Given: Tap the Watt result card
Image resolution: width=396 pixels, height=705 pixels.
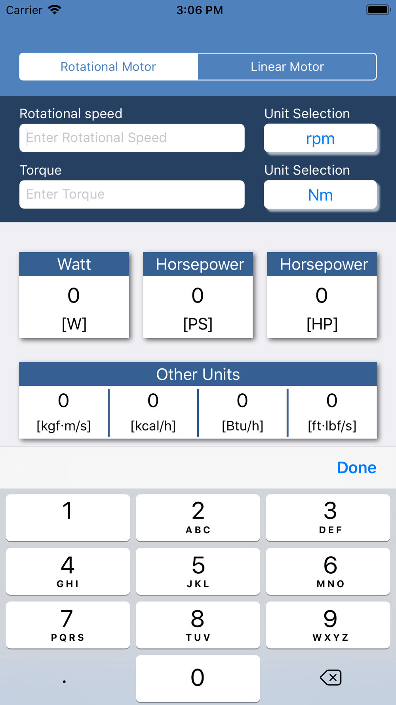Looking at the screenshot, I should 74,295.
